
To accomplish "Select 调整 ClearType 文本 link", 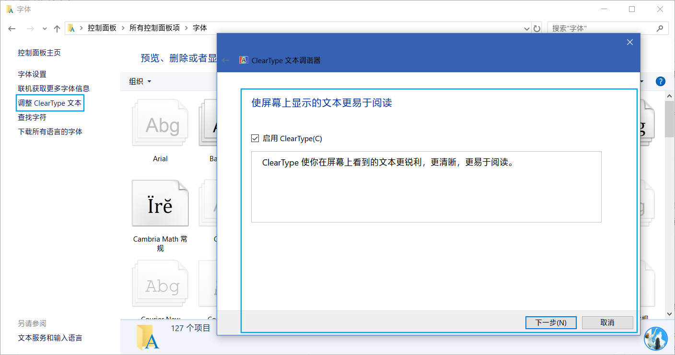I will [x=50, y=103].
